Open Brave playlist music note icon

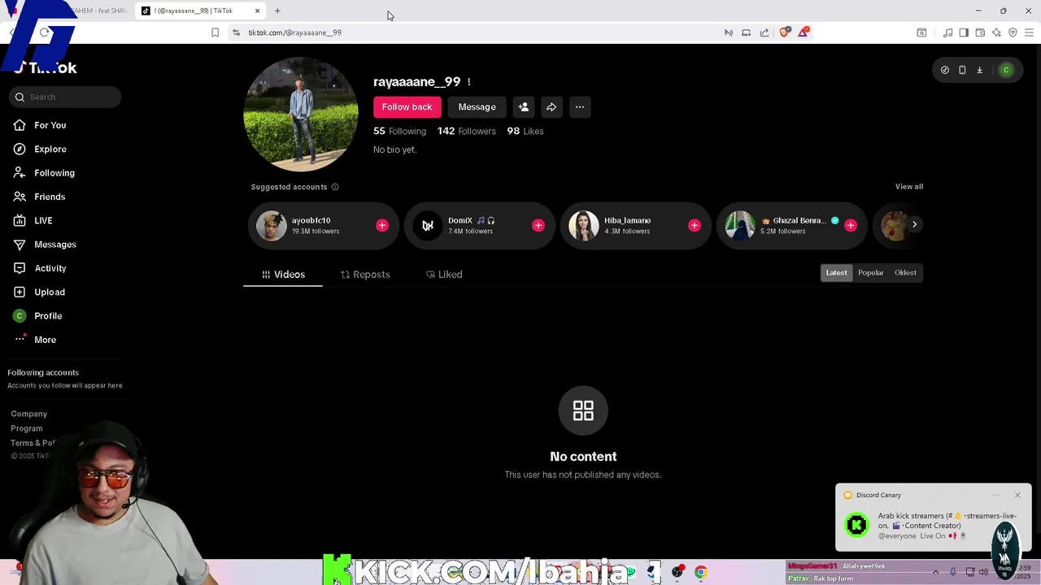[x=947, y=32]
